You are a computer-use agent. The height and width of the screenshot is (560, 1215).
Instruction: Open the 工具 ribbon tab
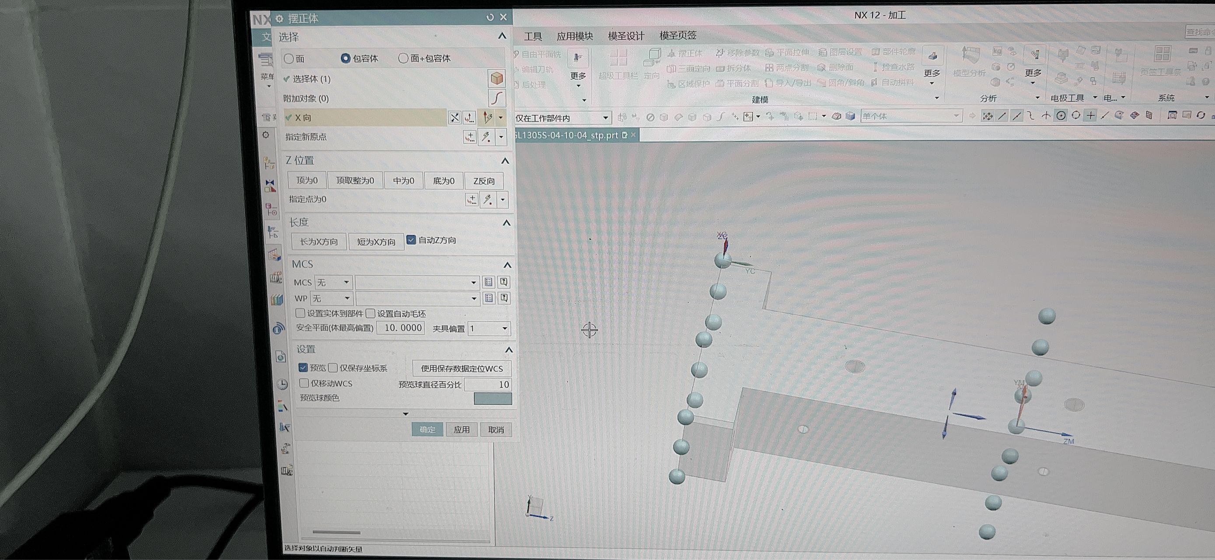[533, 36]
